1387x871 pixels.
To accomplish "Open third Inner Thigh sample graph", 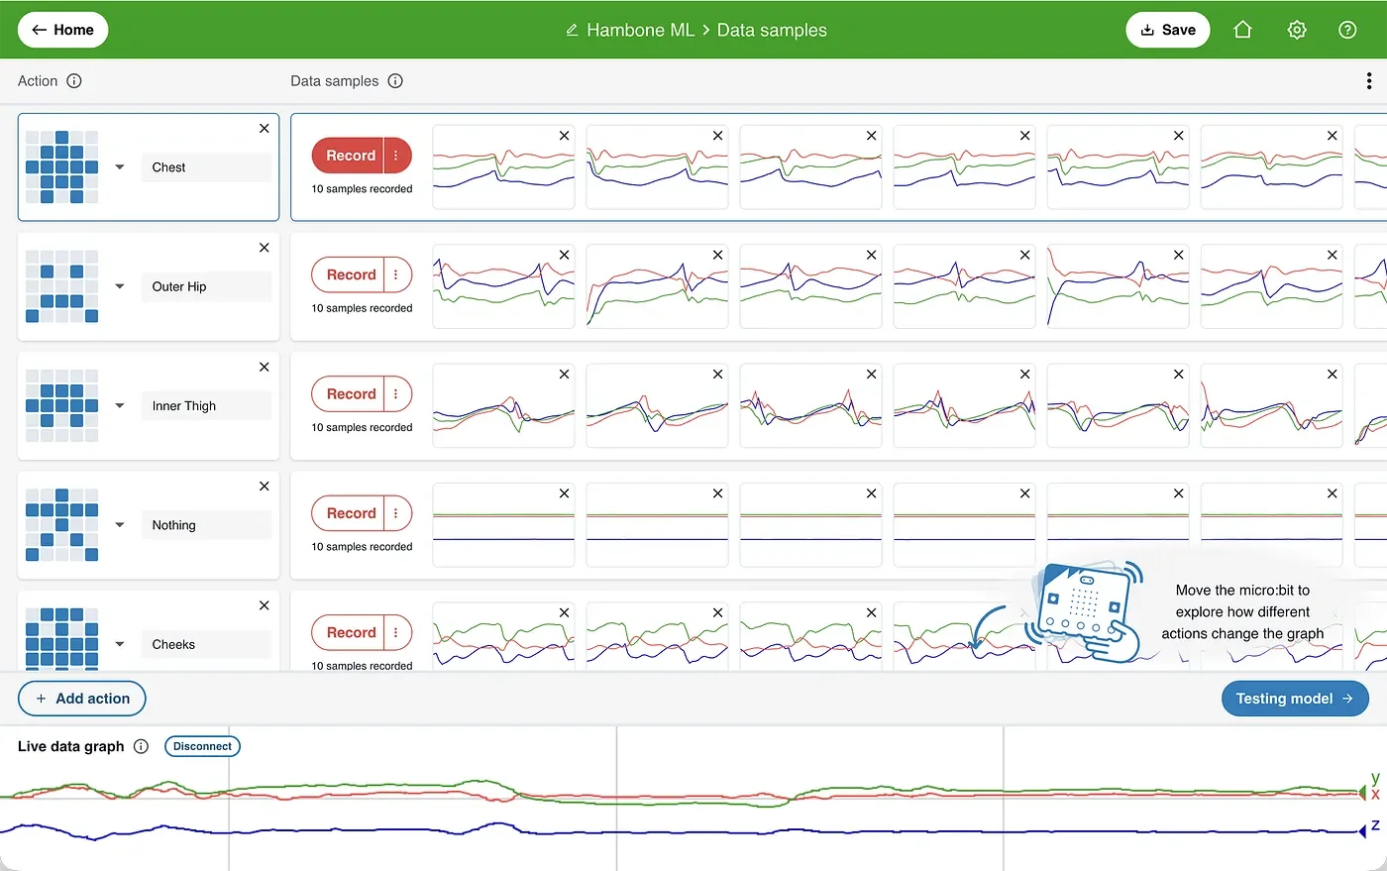I will tap(810, 405).
